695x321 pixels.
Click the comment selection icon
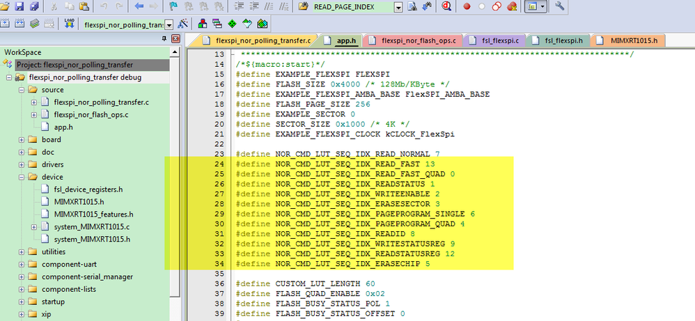pyautogui.click(x=269, y=6)
